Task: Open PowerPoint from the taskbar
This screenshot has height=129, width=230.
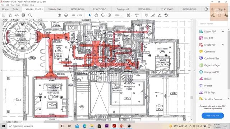Action: [x=121, y=126]
